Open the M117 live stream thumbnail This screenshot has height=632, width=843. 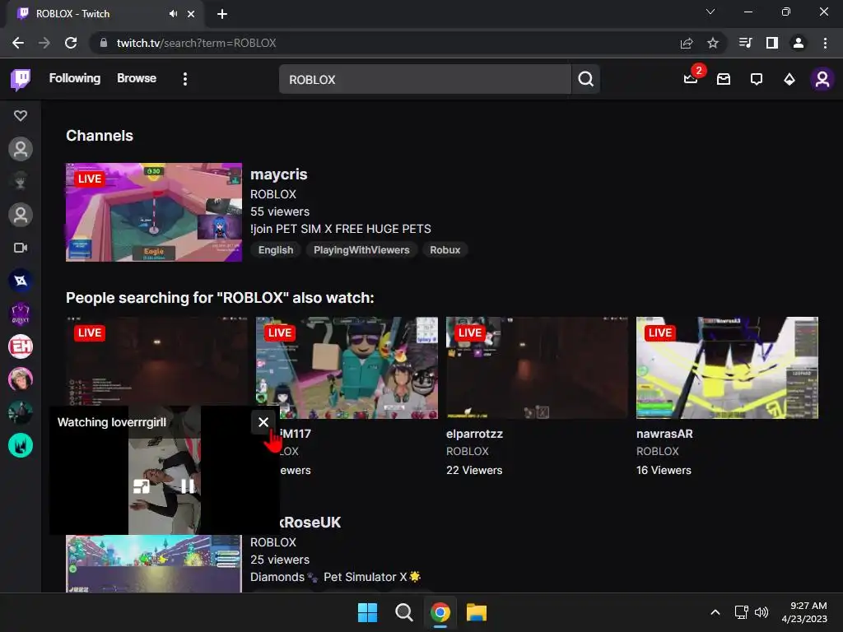[347, 368]
